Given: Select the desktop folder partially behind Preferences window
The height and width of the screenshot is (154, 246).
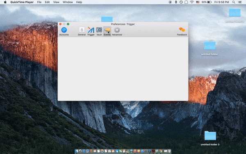Looking at the screenshot, I should coord(107,19).
